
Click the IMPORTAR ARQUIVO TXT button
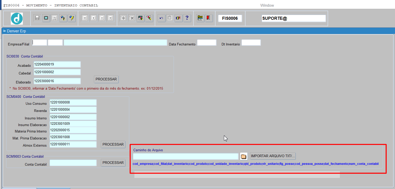click(273, 156)
